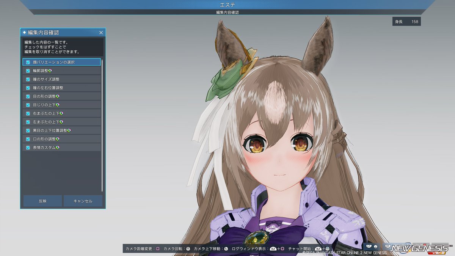
Task: Click the 身長 158 height display
Action: tap(406, 22)
